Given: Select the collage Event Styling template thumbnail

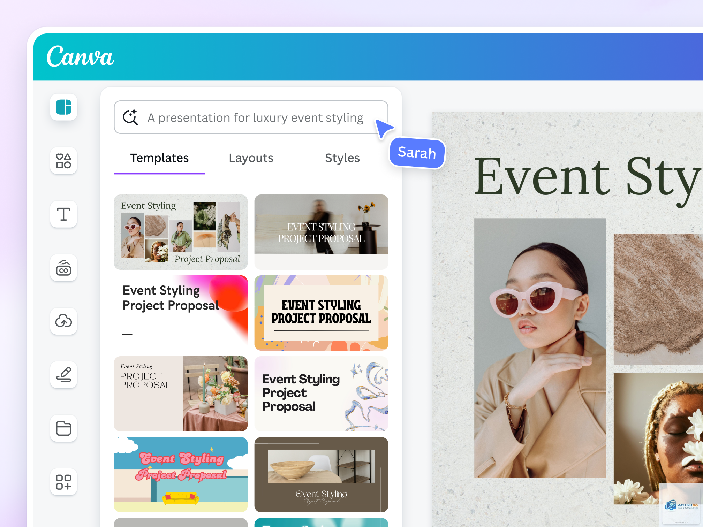Looking at the screenshot, I should tap(181, 232).
